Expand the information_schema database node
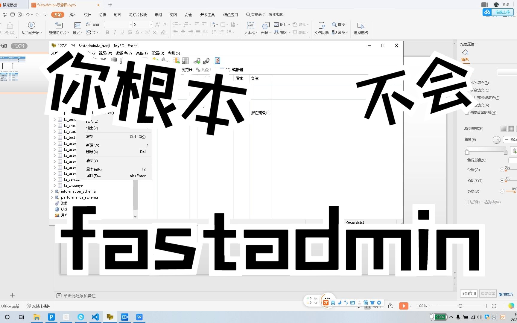Image resolution: width=517 pixels, height=323 pixels. (x=52, y=191)
